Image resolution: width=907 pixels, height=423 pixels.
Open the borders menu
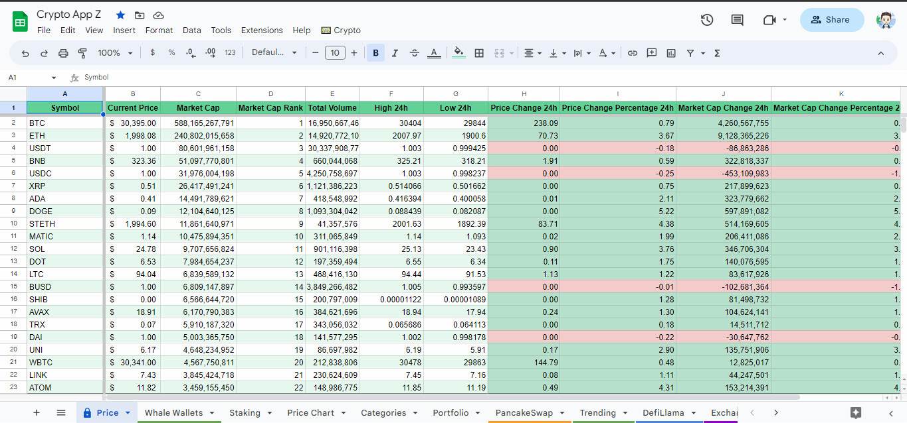coord(479,53)
